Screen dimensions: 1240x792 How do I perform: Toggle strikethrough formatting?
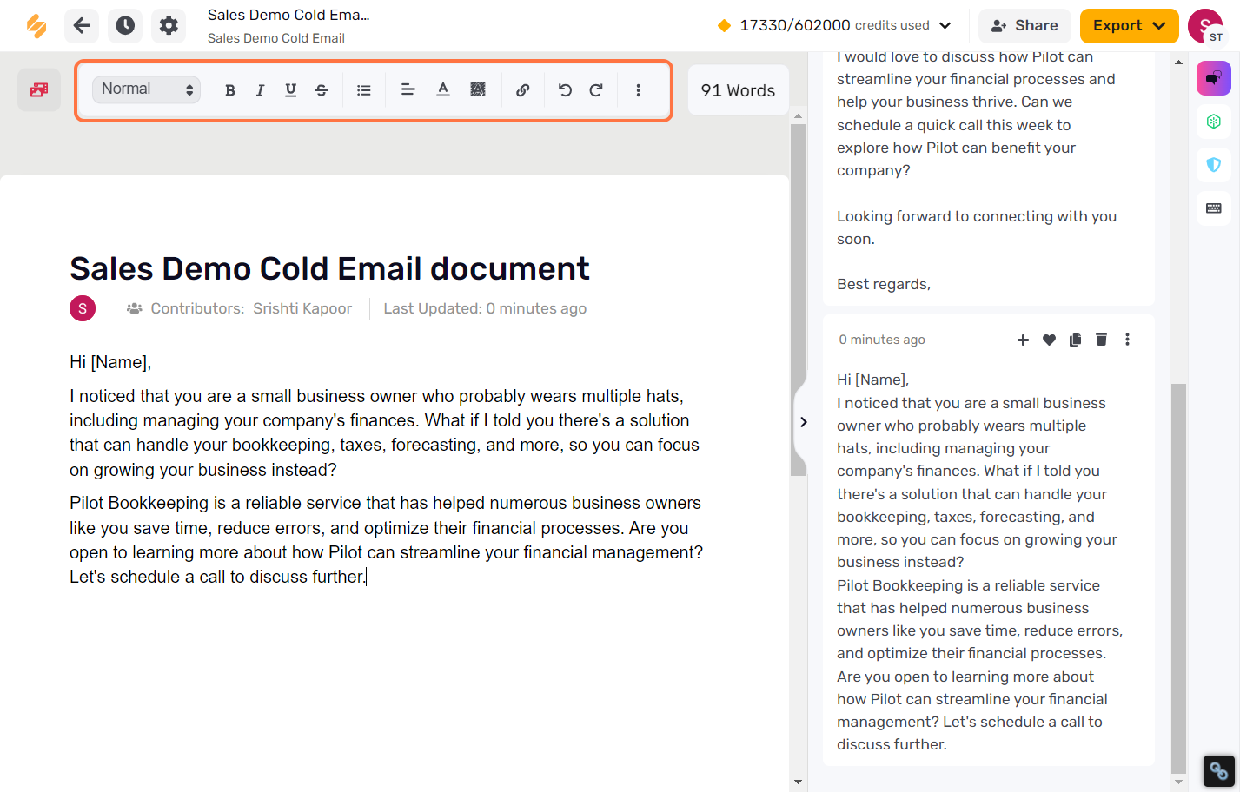coord(322,89)
